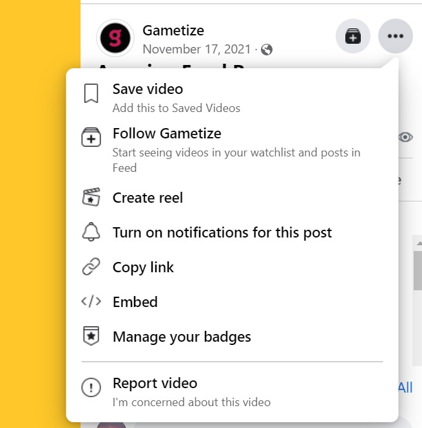Open the November 17, 2021 post date

tap(197, 50)
